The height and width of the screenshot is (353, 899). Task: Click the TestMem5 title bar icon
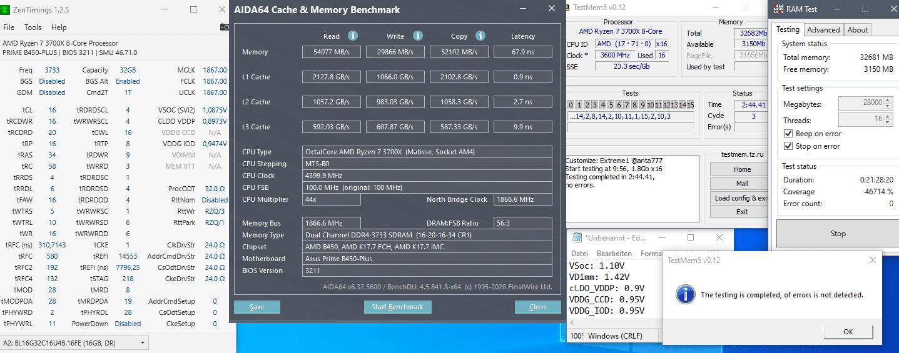coord(569,7)
